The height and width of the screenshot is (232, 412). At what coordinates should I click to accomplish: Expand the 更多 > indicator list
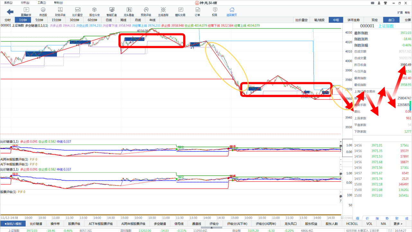click(x=398, y=224)
